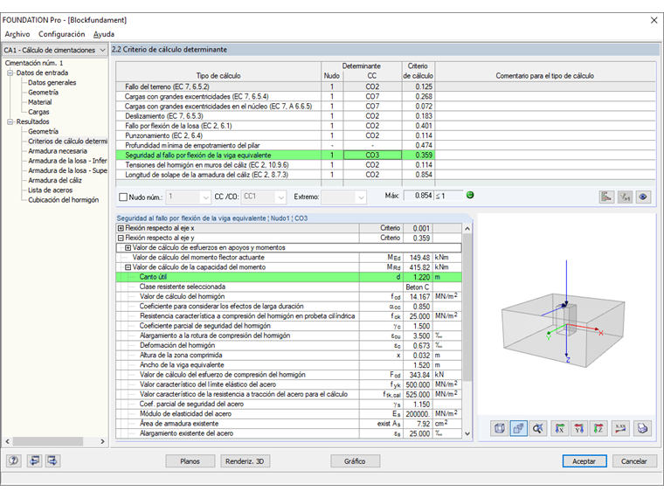This screenshot has width=664, height=498.
Task: Click the 3D foundation block preview
Action: (x=564, y=329)
